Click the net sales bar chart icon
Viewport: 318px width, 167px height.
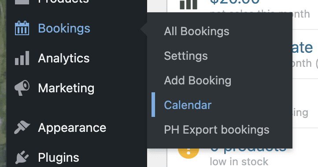click(189, 4)
